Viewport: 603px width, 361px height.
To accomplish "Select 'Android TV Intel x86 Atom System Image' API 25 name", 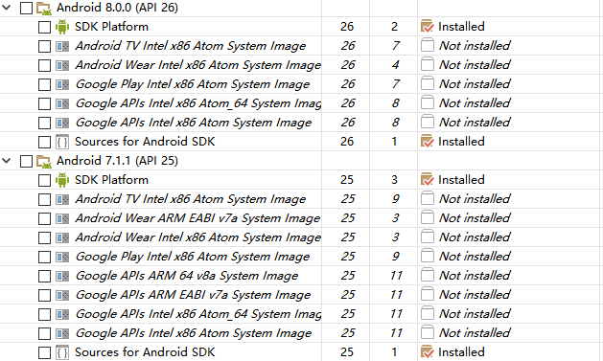I will point(191,199).
